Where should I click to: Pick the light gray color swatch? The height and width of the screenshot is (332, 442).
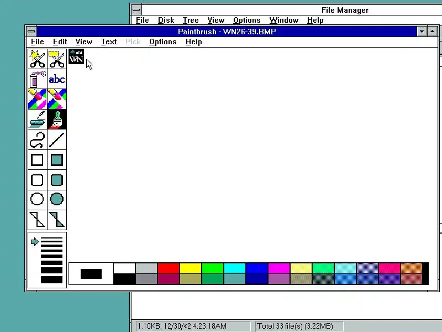click(x=146, y=268)
